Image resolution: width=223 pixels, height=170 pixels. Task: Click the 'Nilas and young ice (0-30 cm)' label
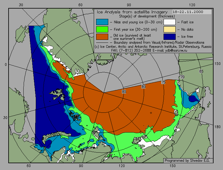click(x=138, y=22)
